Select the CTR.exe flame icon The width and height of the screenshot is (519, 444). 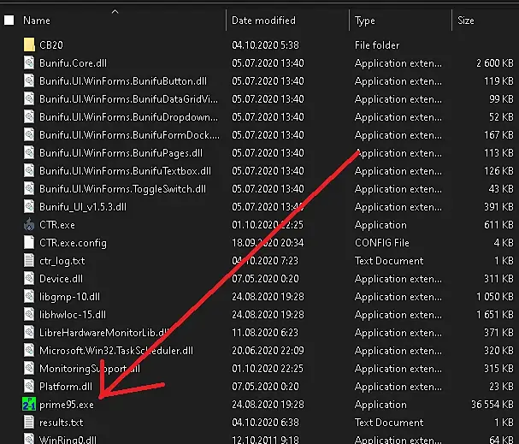click(29, 225)
